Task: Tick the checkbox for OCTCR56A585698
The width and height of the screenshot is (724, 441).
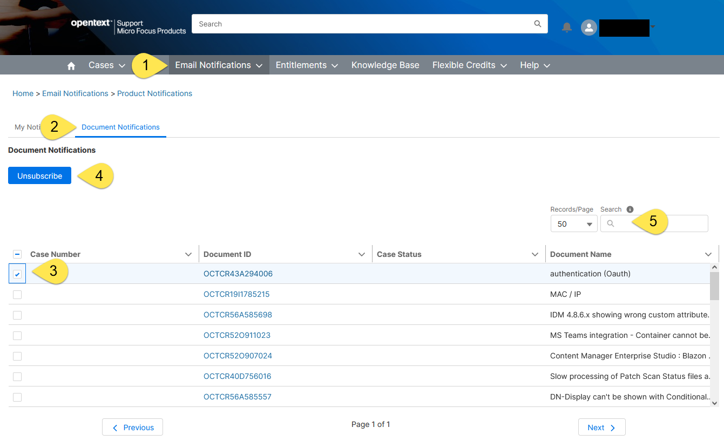Action: 17,315
